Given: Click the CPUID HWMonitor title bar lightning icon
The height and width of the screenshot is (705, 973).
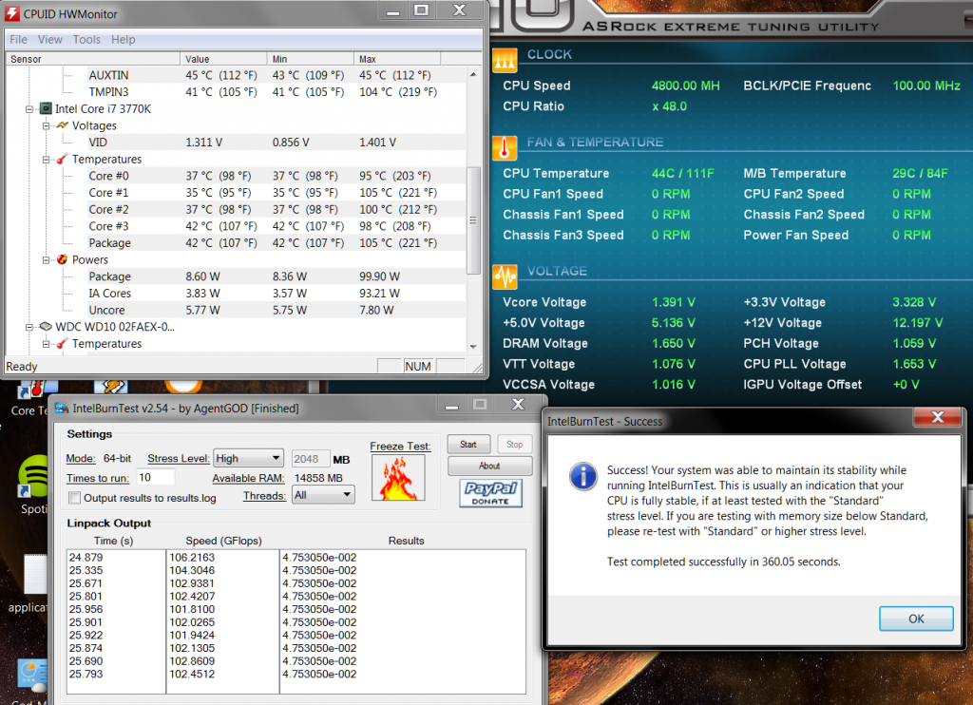Looking at the screenshot, I should (11, 13).
